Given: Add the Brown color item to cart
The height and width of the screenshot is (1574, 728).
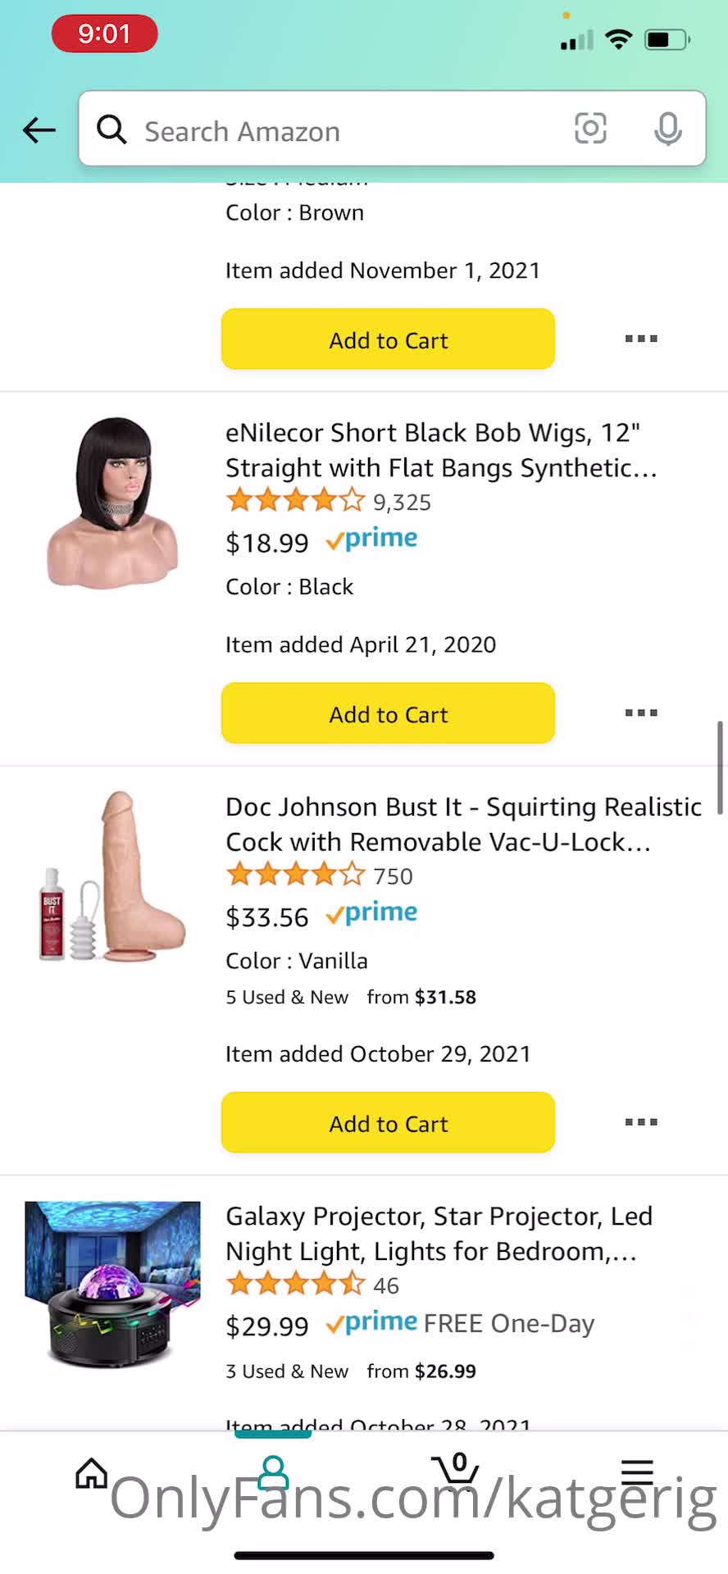Looking at the screenshot, I should click(x=388, y=339).
